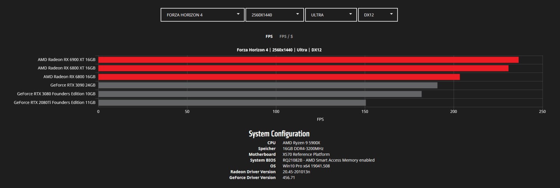This screenshot has height=188, width=560.
Task: Click the '16GB DDR4-3200MHz' memory value
Action: [x=303, y=148]
